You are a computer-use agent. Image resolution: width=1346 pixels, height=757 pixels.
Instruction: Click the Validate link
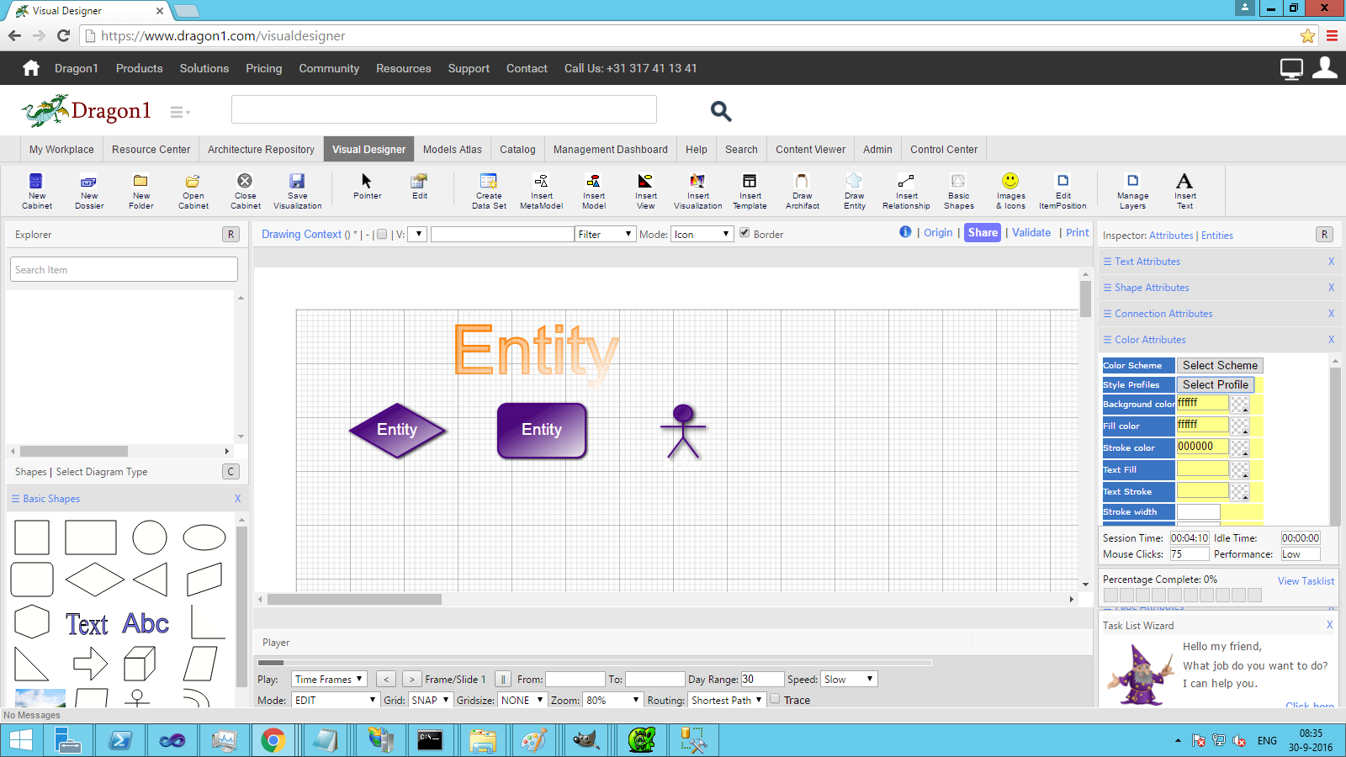[1031, 233]
